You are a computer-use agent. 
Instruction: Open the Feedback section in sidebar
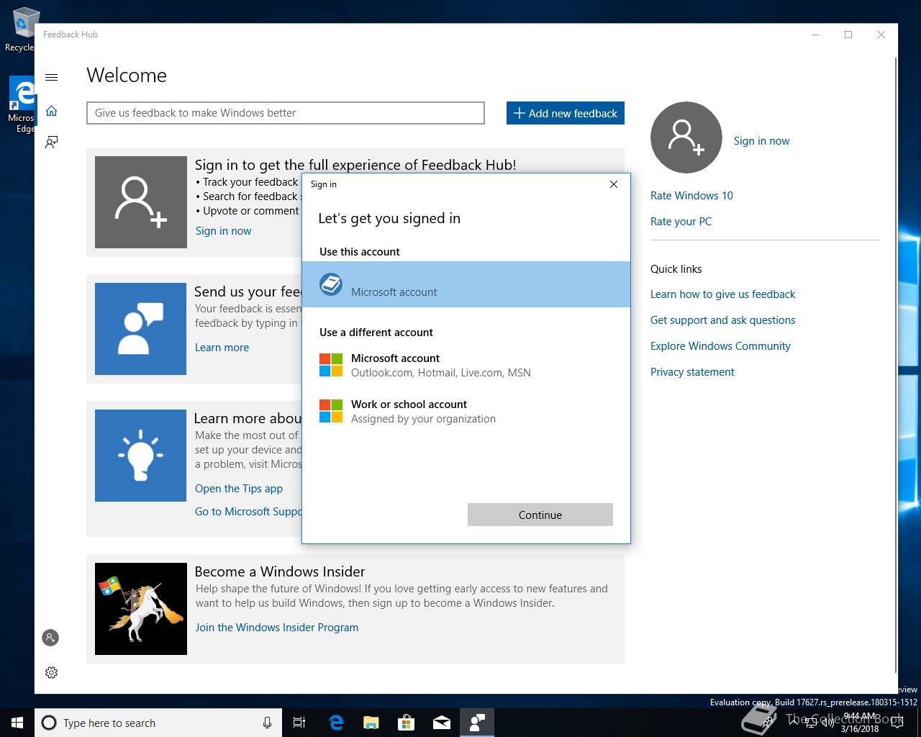coord(51,143)
